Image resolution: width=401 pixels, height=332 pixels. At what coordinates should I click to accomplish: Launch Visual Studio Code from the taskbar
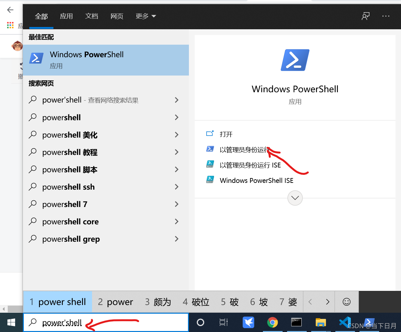tap(345, 322)
